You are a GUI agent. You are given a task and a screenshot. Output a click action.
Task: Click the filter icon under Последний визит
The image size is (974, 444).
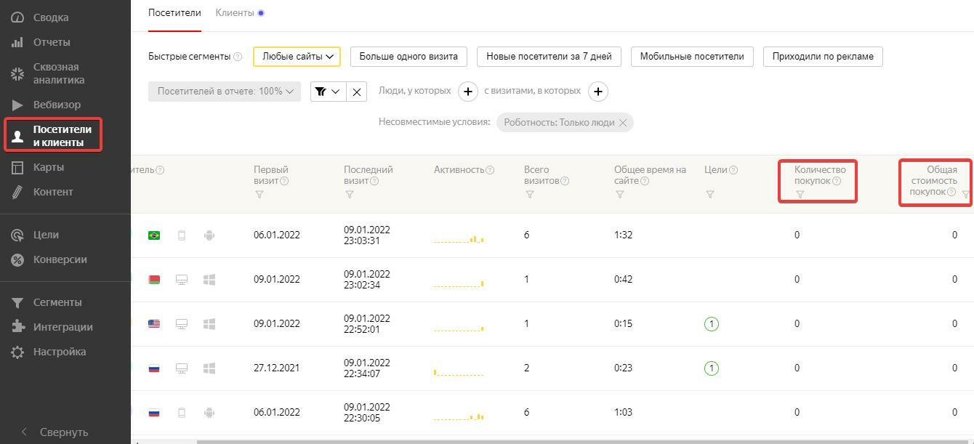[350, 195]
